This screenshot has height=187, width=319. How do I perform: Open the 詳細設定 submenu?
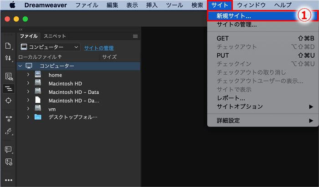(x=263, y=121)
